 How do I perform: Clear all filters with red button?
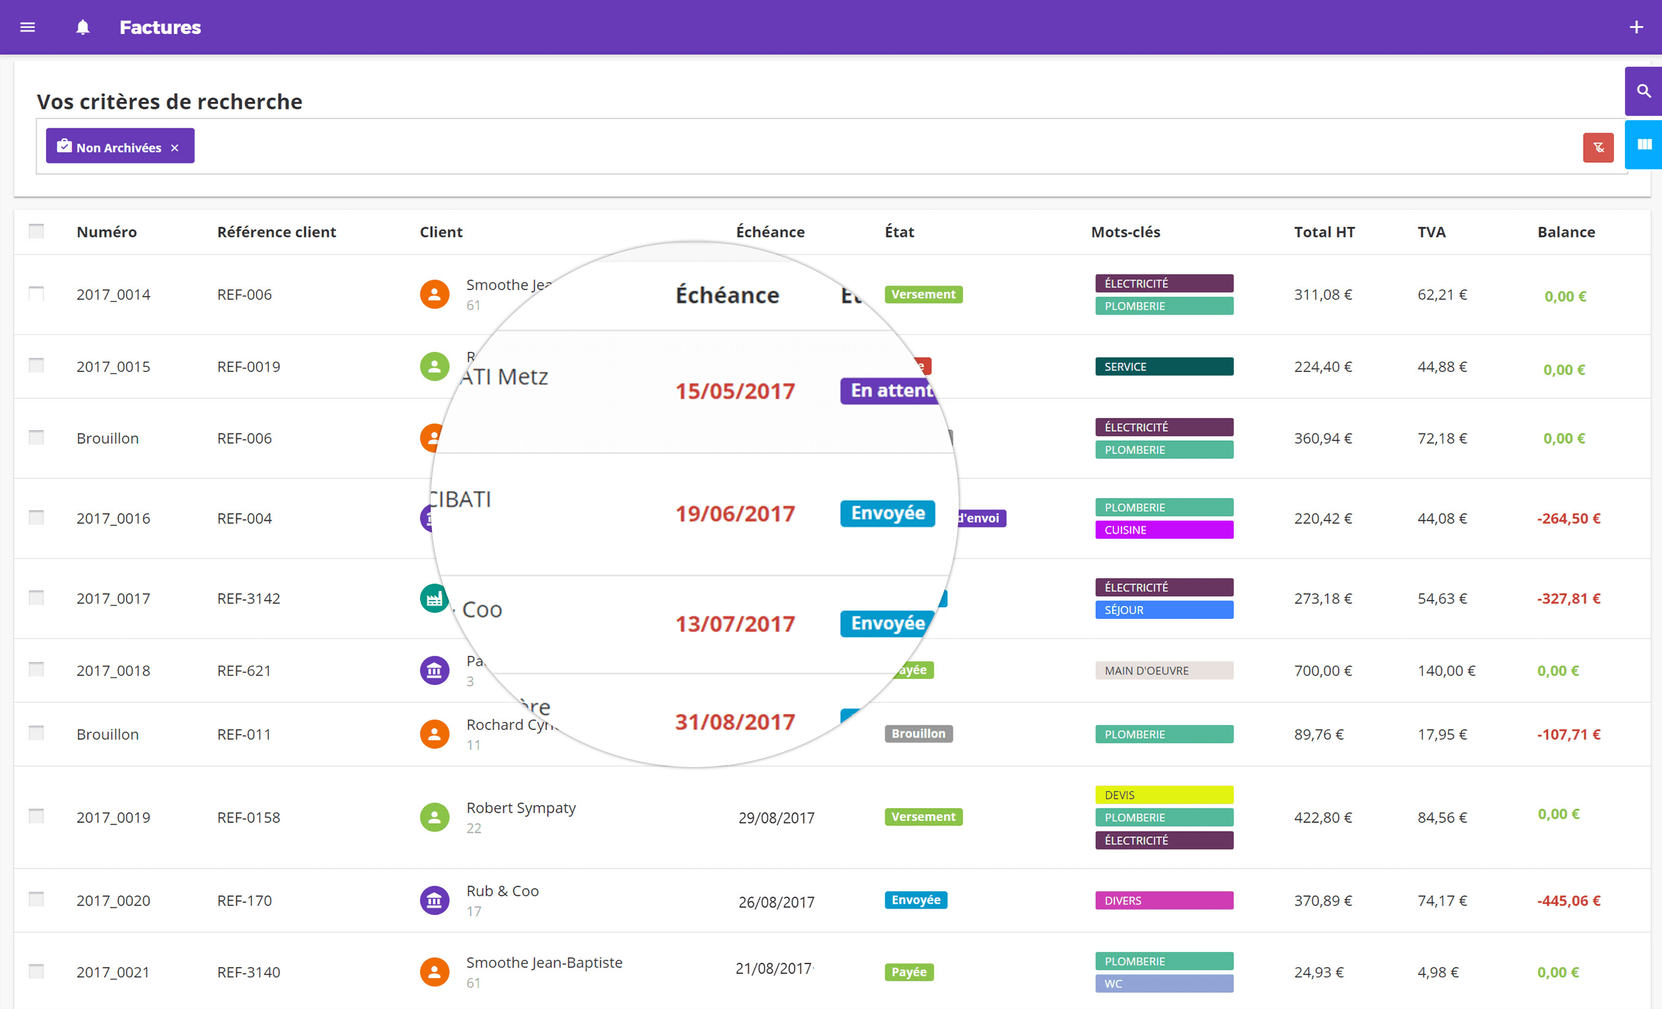coord(1598,148)
